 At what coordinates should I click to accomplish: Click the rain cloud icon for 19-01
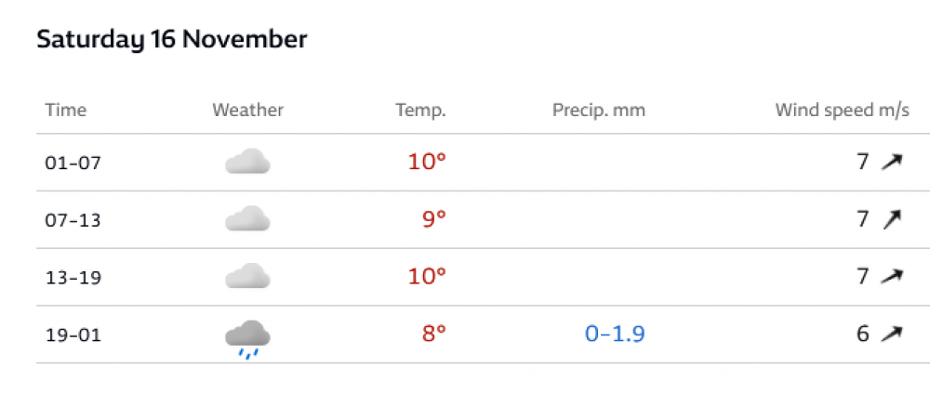coord(248,339)
